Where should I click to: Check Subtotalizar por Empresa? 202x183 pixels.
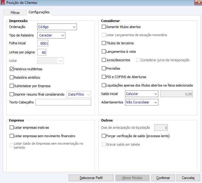pyautogui.click(x=12, y=86)
